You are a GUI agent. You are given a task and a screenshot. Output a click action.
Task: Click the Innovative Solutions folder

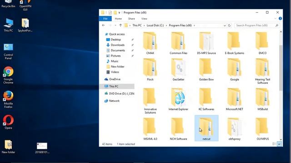150,101
